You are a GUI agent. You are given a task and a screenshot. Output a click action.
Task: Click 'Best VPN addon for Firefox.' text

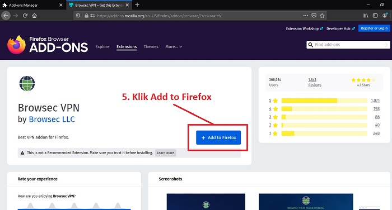[x=43, y=137]
